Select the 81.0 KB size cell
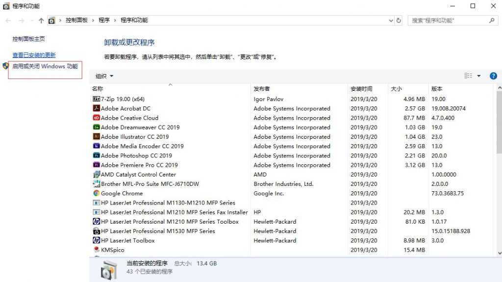Image resolution: width=502 pixels, height=282 pixels. tap(415, 222)
